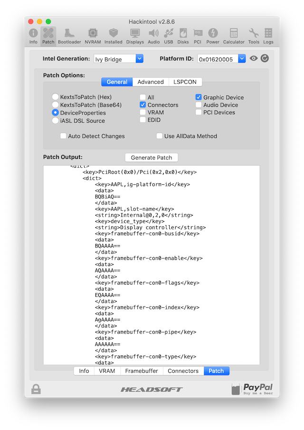Select DeviceProperties radio button

tap(55, 113)
